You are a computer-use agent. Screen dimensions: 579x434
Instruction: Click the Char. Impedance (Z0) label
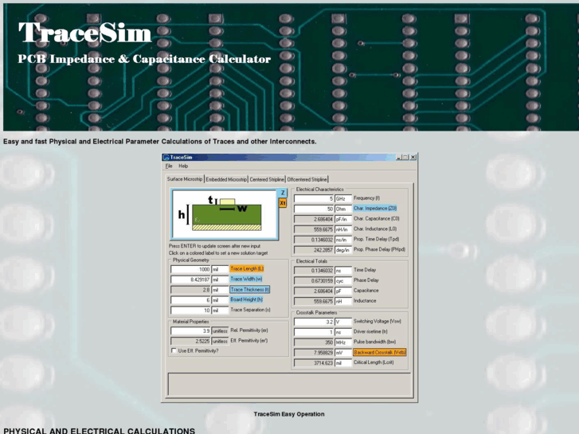[x=375, y=209]
